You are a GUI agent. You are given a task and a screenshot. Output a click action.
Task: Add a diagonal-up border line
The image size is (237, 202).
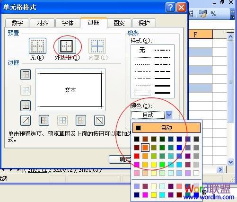(26, 120)
